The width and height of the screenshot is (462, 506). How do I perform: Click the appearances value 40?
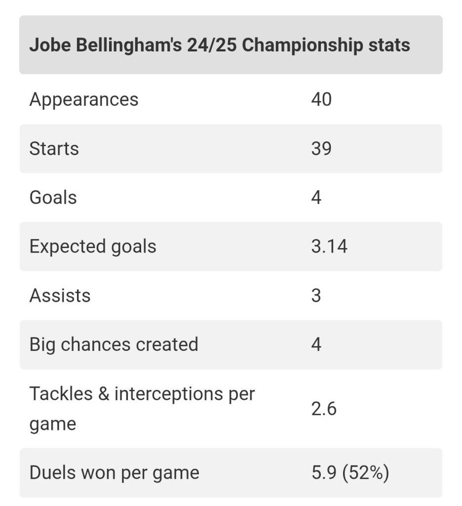[x=321, y=99]
